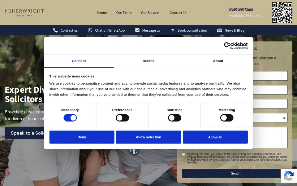Click the reCAPTCHA badge icon
The image size is (297, 186).
pos(289,176)
